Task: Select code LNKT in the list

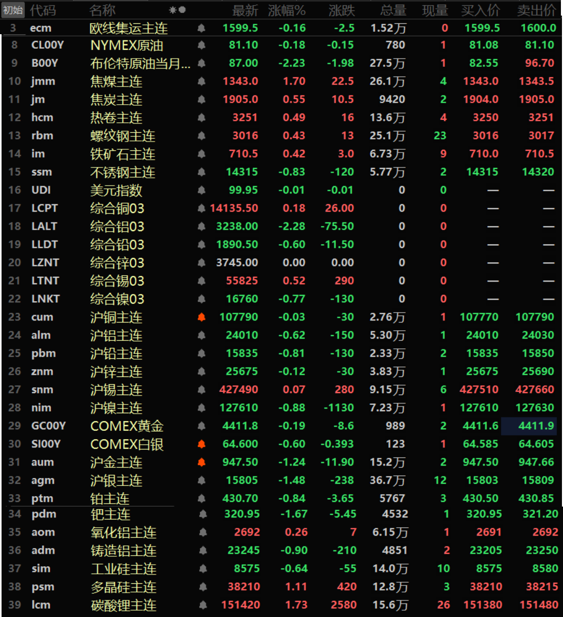Action: click(x=45, y=299)
